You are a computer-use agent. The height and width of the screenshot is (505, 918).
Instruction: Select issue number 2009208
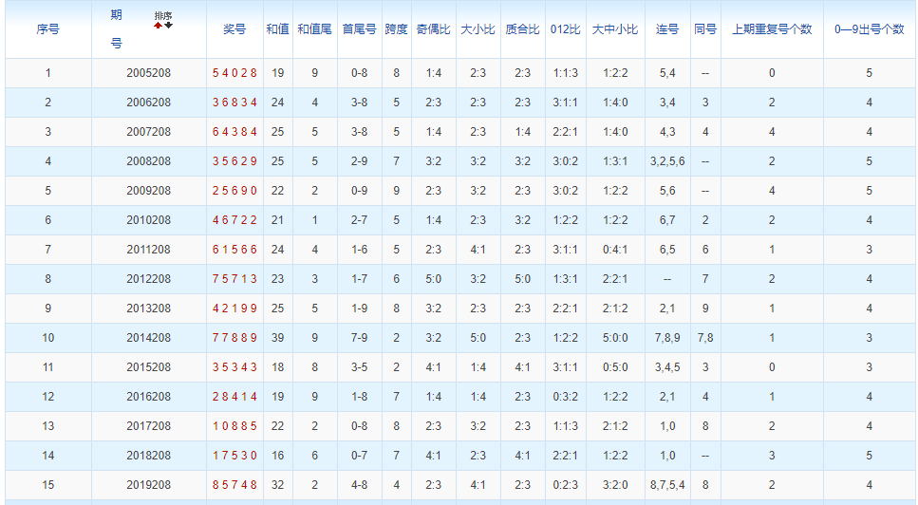pos(149,191)
